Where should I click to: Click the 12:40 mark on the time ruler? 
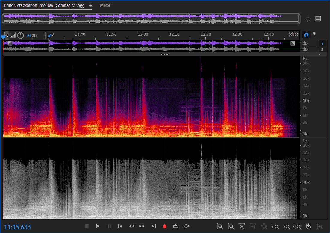click(x=269, y=34)
